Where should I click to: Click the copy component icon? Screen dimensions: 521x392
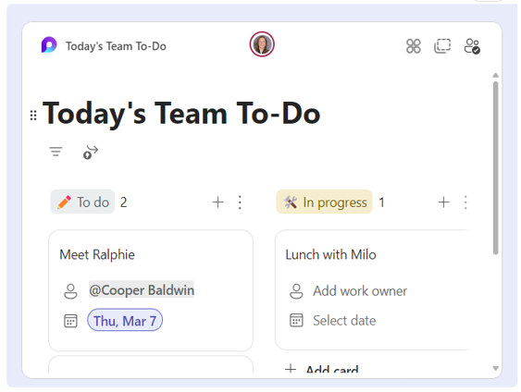(442, 46)
